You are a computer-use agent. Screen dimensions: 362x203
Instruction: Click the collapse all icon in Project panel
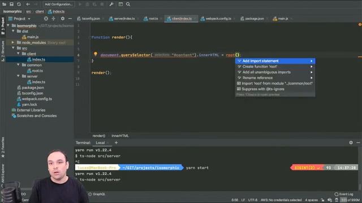(53, 19)
